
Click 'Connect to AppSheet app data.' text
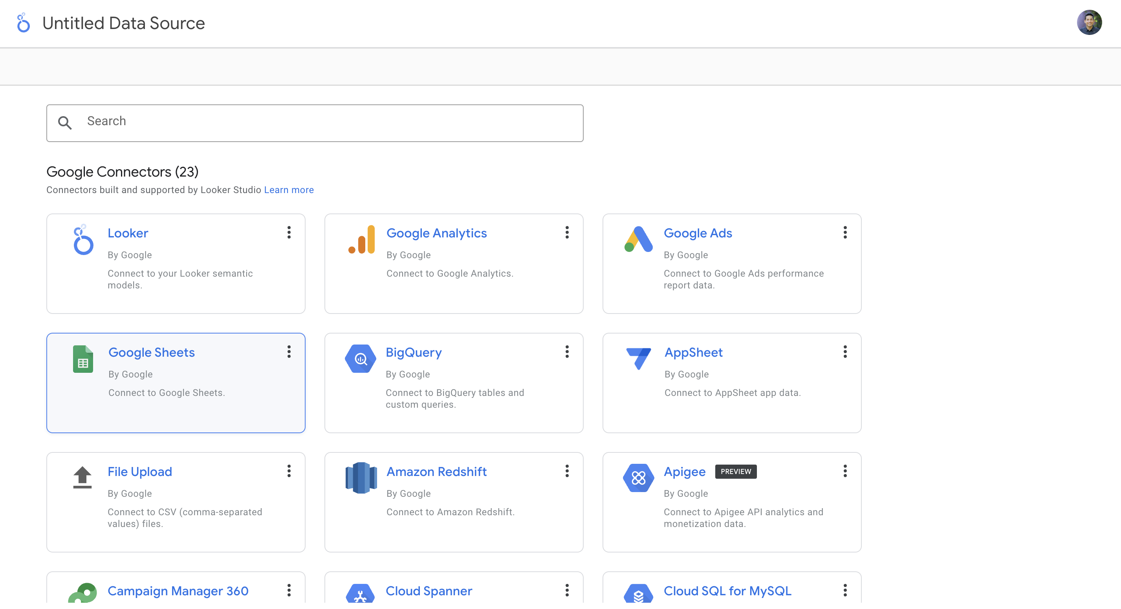point(733,392)
